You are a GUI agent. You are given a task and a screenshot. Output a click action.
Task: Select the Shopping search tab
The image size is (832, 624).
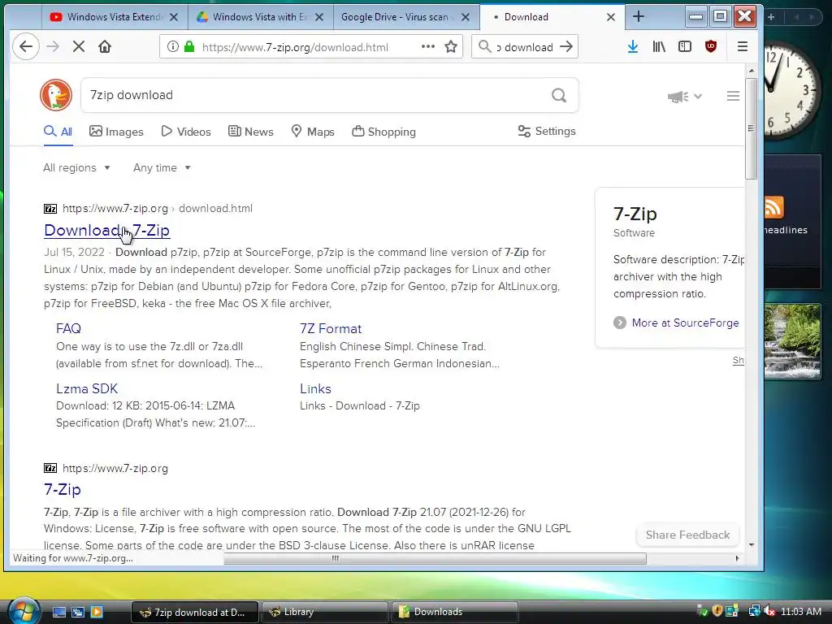(383, 132)
